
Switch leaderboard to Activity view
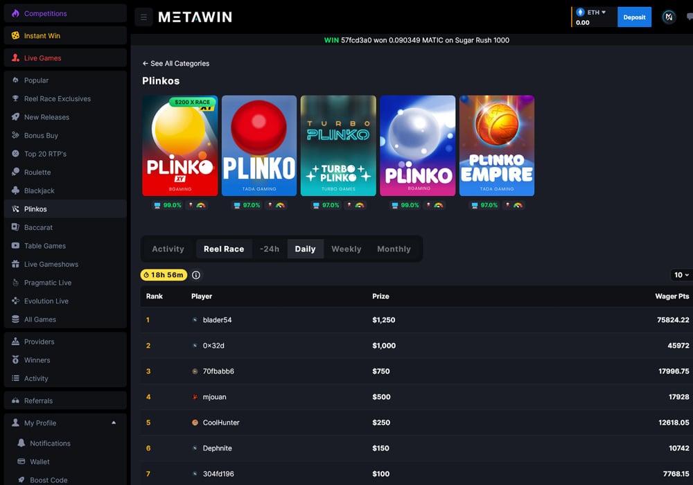click(168, 249)
